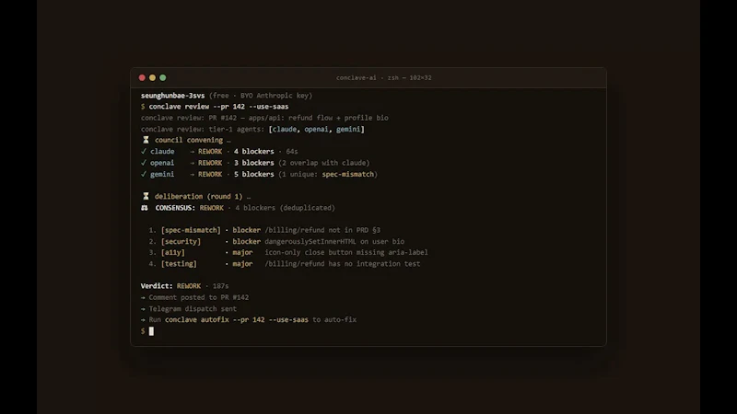Click 'blocker' severity in the security row

(x=246, y=241)
